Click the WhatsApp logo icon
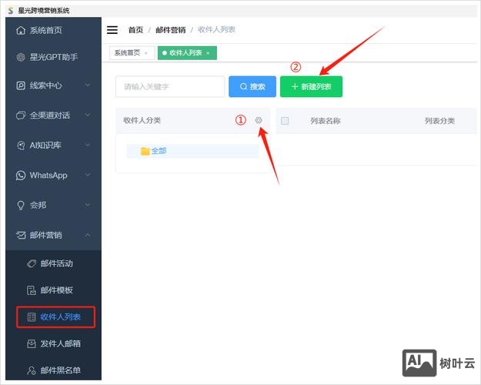 (21, 175)
